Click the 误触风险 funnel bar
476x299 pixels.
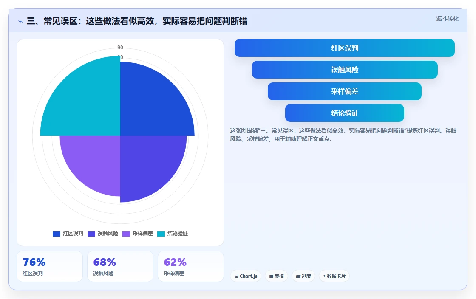click(345, 70)
